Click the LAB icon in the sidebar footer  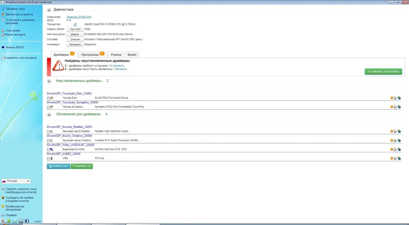[x=2, y=221]
